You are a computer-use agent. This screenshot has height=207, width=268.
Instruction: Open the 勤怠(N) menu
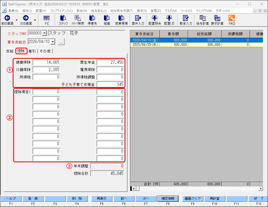point(82,11)
